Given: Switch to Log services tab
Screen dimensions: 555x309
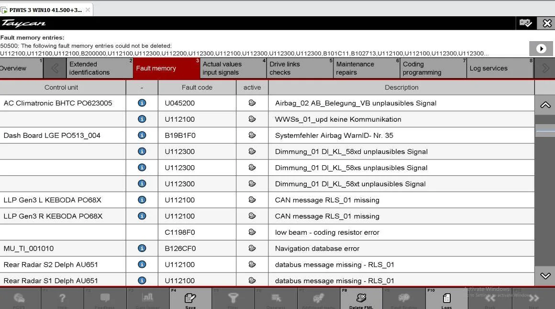Looking at the screenshot, I should [x=500, y=68].
